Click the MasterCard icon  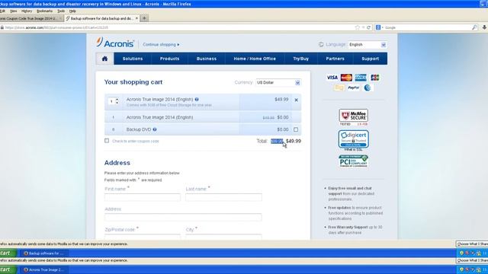coord(346,78)
